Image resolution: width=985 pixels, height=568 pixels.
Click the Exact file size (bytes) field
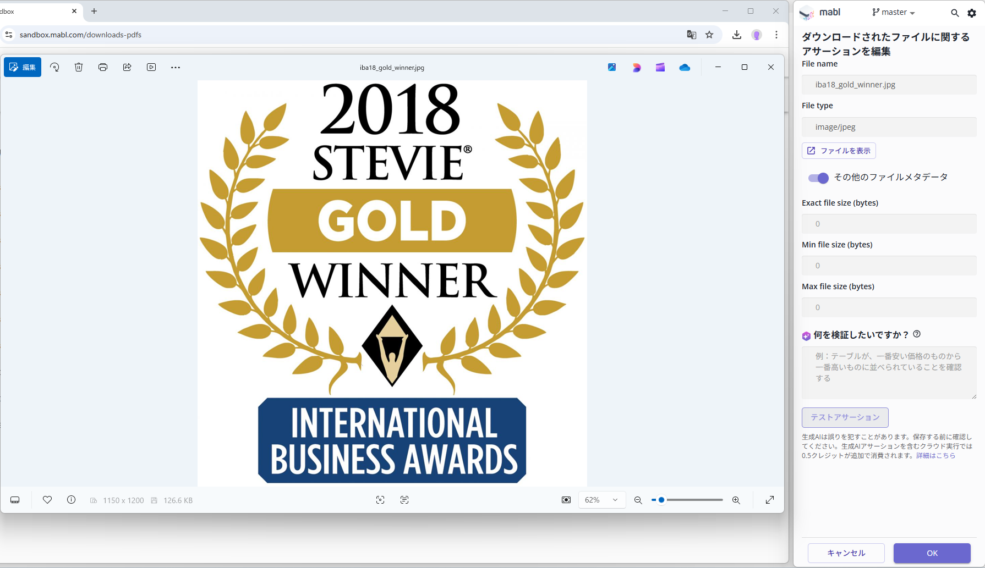pyautogui.click(x=889, y=224)
